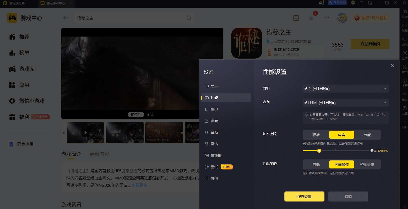Switch to 图集 gallery tab

tap(150, 115)
